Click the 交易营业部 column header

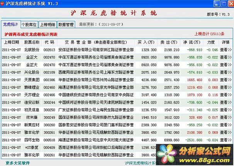96,42
